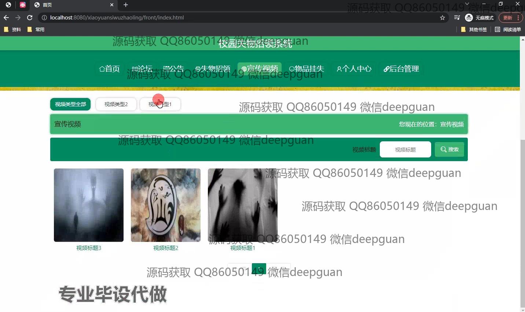Click the 无痕模式 incognito indicator icon
The image size is (525, 312).
pyautogui.click(x=469, y=18)
